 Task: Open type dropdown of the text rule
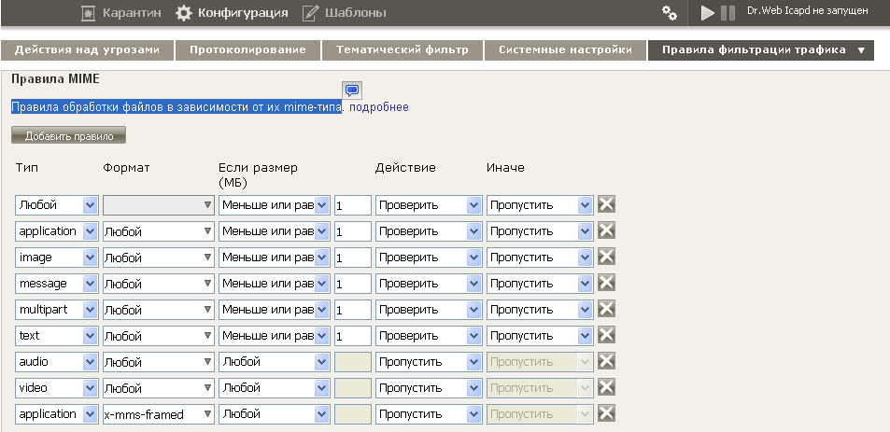56,336
